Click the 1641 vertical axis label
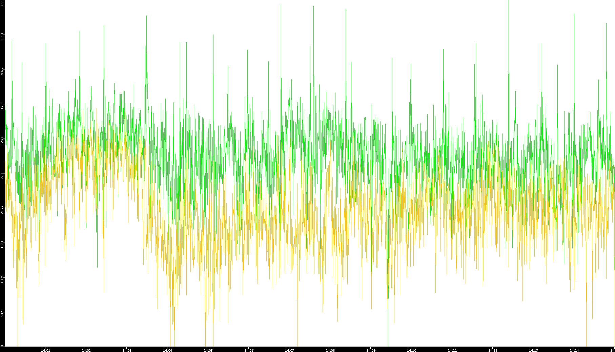615x352 pixels. (x=2, y=245)
